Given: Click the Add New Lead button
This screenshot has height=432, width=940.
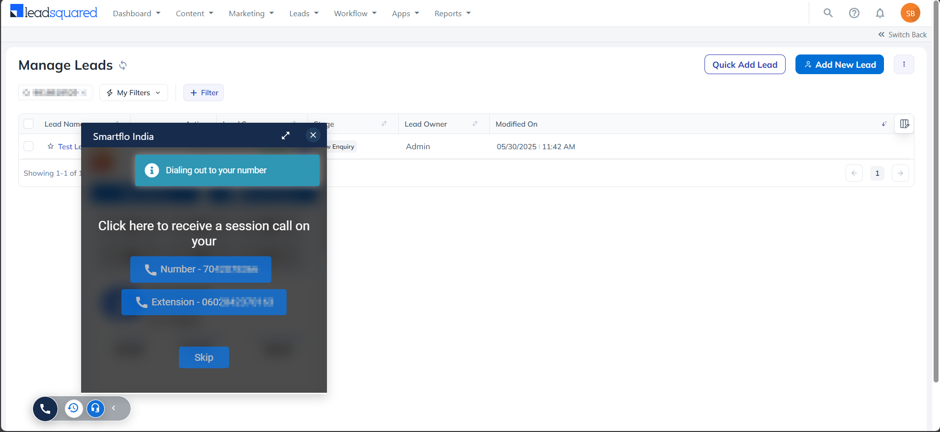Looking at the screenshot, I should pyautogui.click(x=840, y=64).
